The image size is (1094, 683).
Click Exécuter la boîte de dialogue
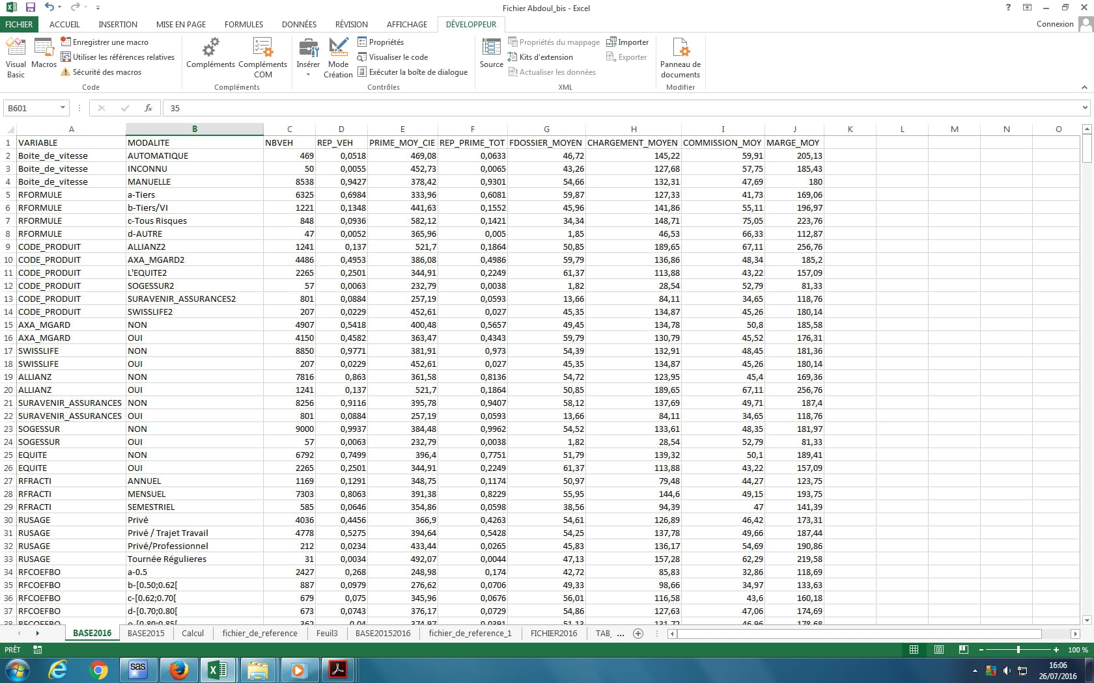412,72
